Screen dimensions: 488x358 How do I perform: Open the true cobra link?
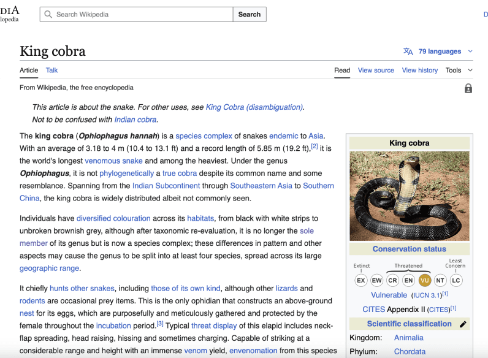pos(180,173)
